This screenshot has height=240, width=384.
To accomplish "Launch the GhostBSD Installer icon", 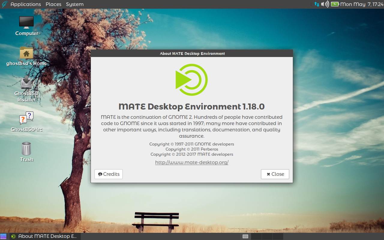I will (26, 82).
